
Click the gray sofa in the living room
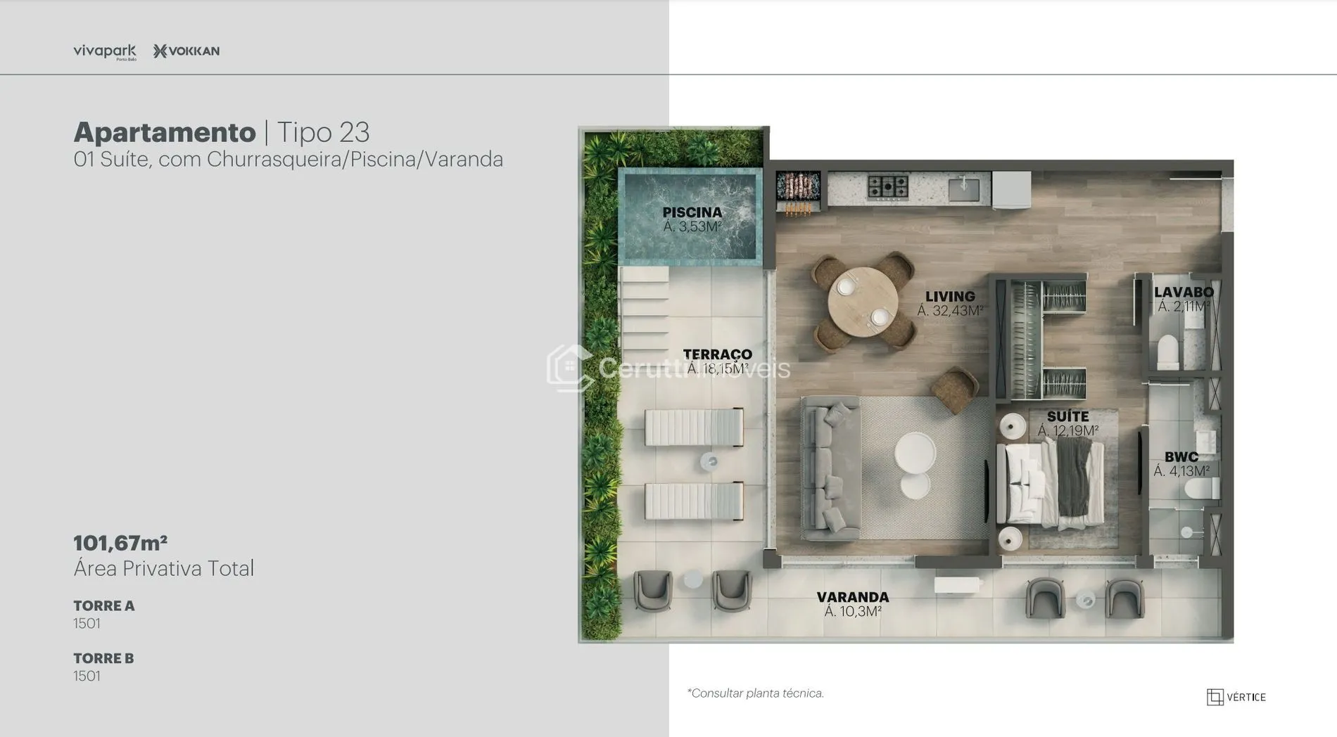point(830,468)
